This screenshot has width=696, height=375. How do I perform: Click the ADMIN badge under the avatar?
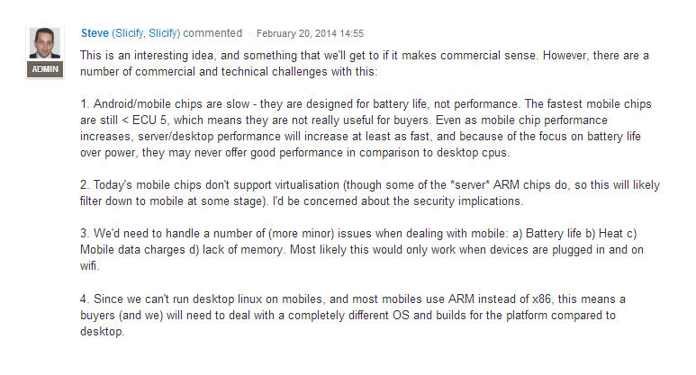(45, 69)
